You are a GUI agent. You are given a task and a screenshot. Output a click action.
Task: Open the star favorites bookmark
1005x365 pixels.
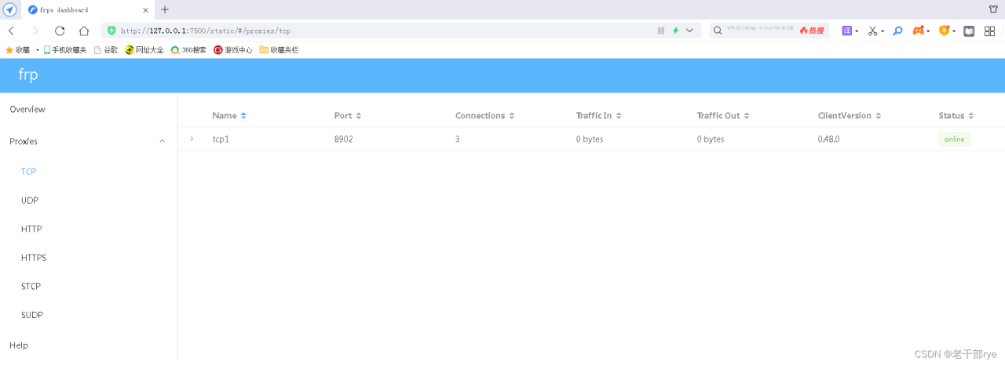pos(18,49)
